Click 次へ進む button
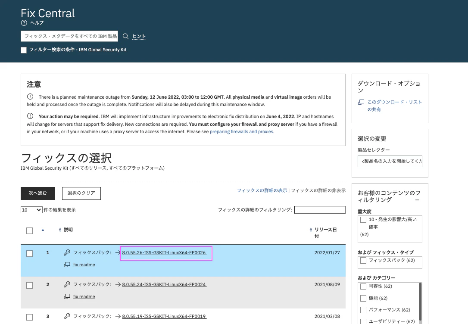 (38, 193)
